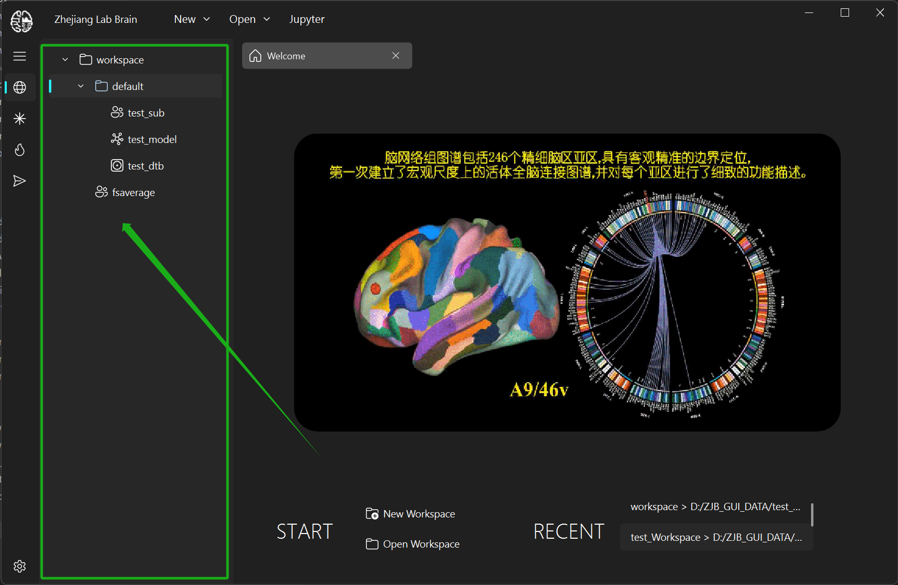Open the paper plane send sidebar icon
Screen dimensions: 898x585
click(x=20, y=181)
